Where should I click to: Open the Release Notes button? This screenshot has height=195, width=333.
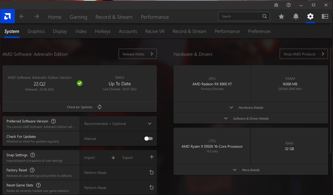pyautogui.click(x=138, y=54)
